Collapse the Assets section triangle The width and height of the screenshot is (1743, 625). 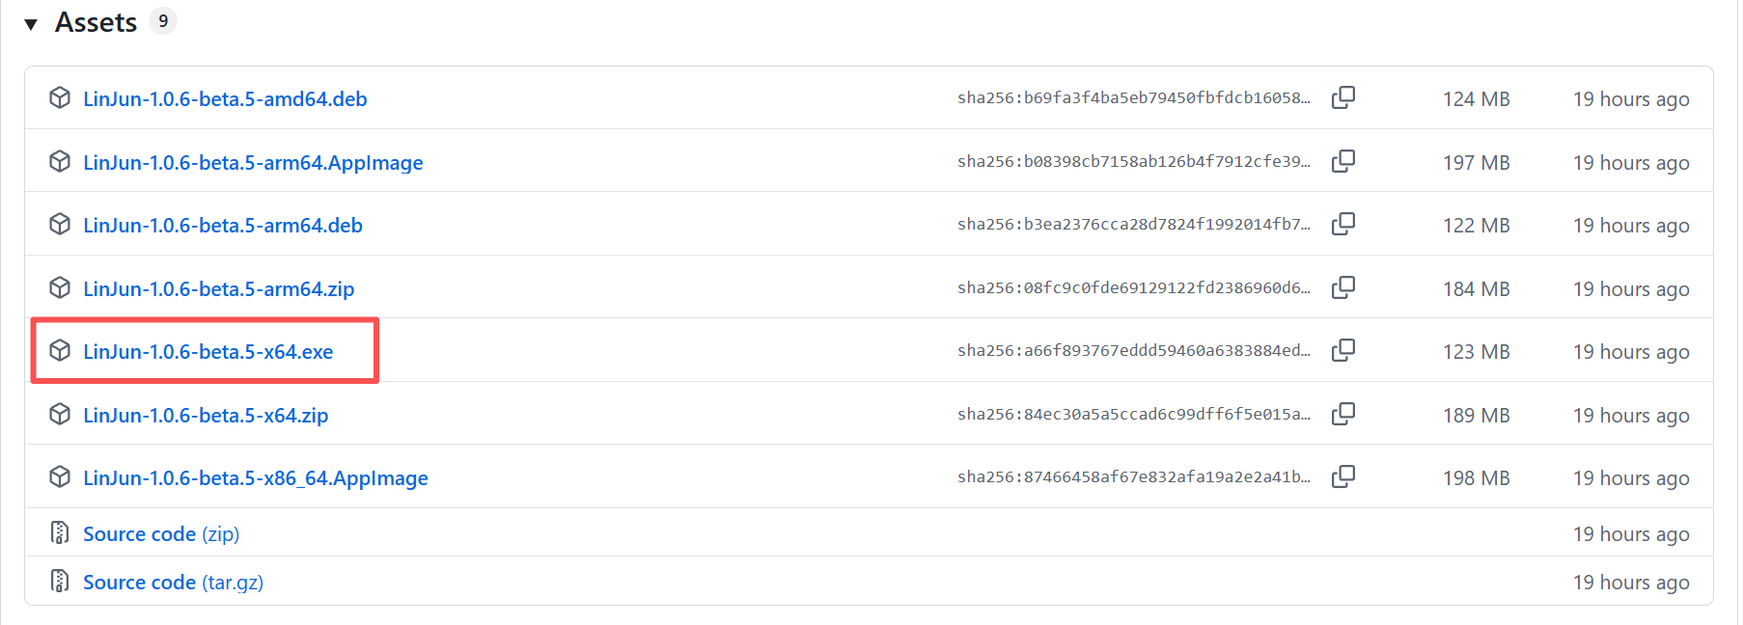(31, 24)
